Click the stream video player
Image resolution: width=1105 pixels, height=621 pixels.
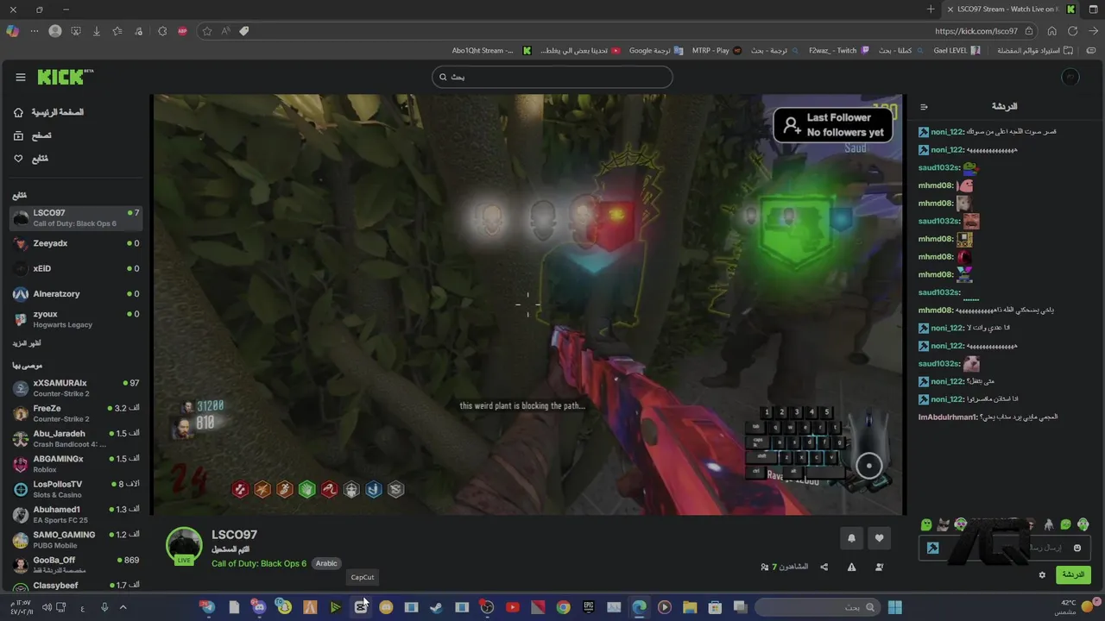point(527,304)
